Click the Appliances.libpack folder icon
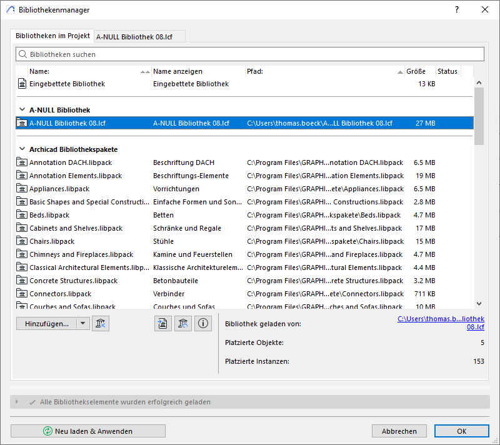Image resolution: width=500 pixels, height=445 pixels. click(x=22, y=188)
